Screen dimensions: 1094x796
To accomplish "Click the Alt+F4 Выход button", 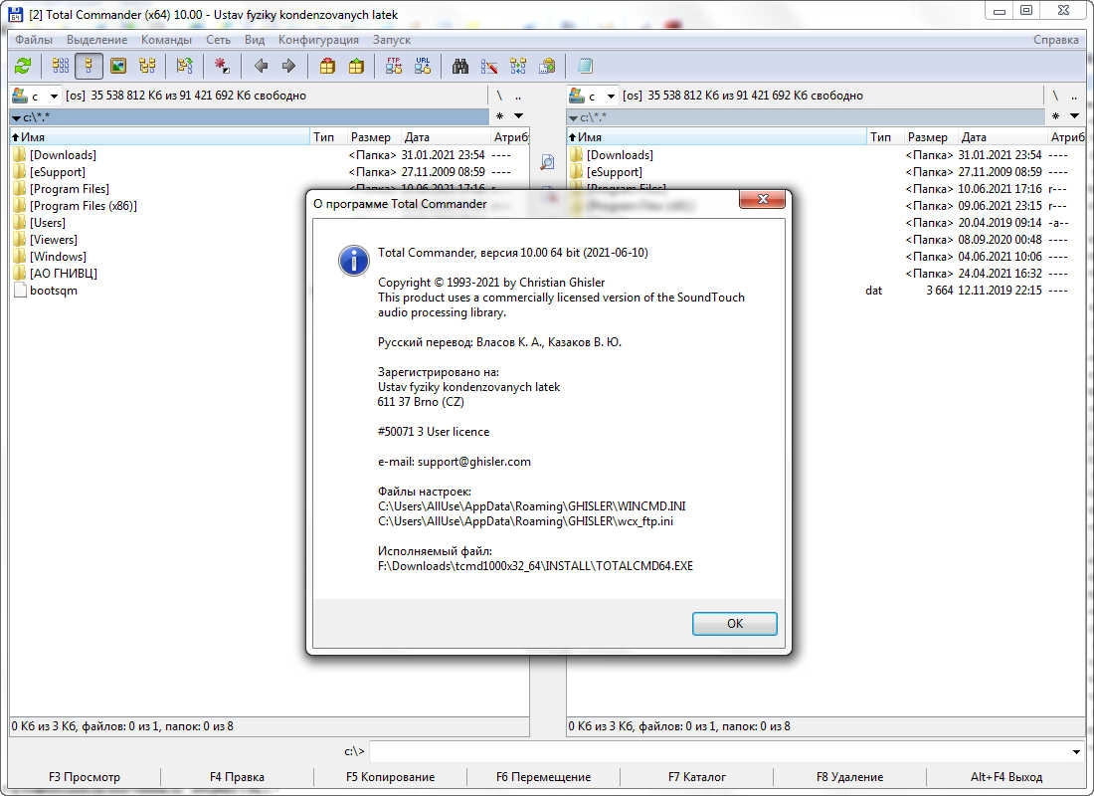I will [1006, 776].
